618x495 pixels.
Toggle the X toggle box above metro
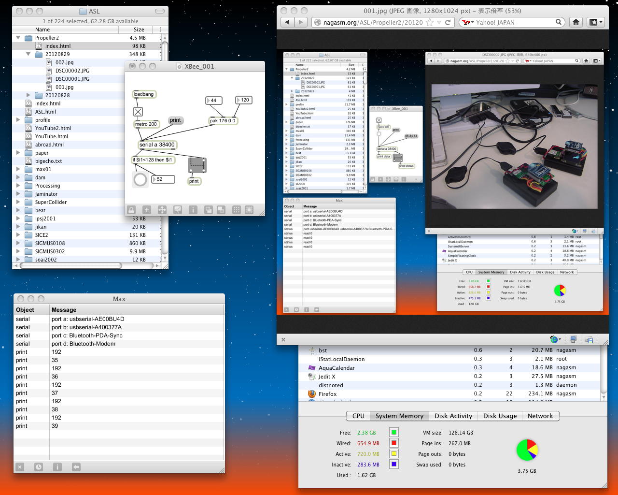point(138,112)
